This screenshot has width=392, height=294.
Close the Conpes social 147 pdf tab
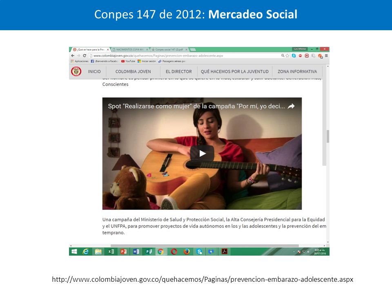186,49
